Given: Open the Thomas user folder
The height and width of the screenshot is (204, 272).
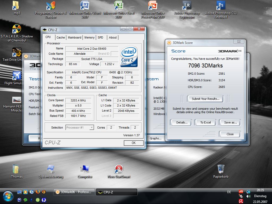Looking at the screenshot, I should click(17, 171).
